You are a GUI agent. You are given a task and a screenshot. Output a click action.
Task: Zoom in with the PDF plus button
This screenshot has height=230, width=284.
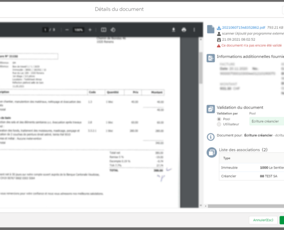[90, 30]
